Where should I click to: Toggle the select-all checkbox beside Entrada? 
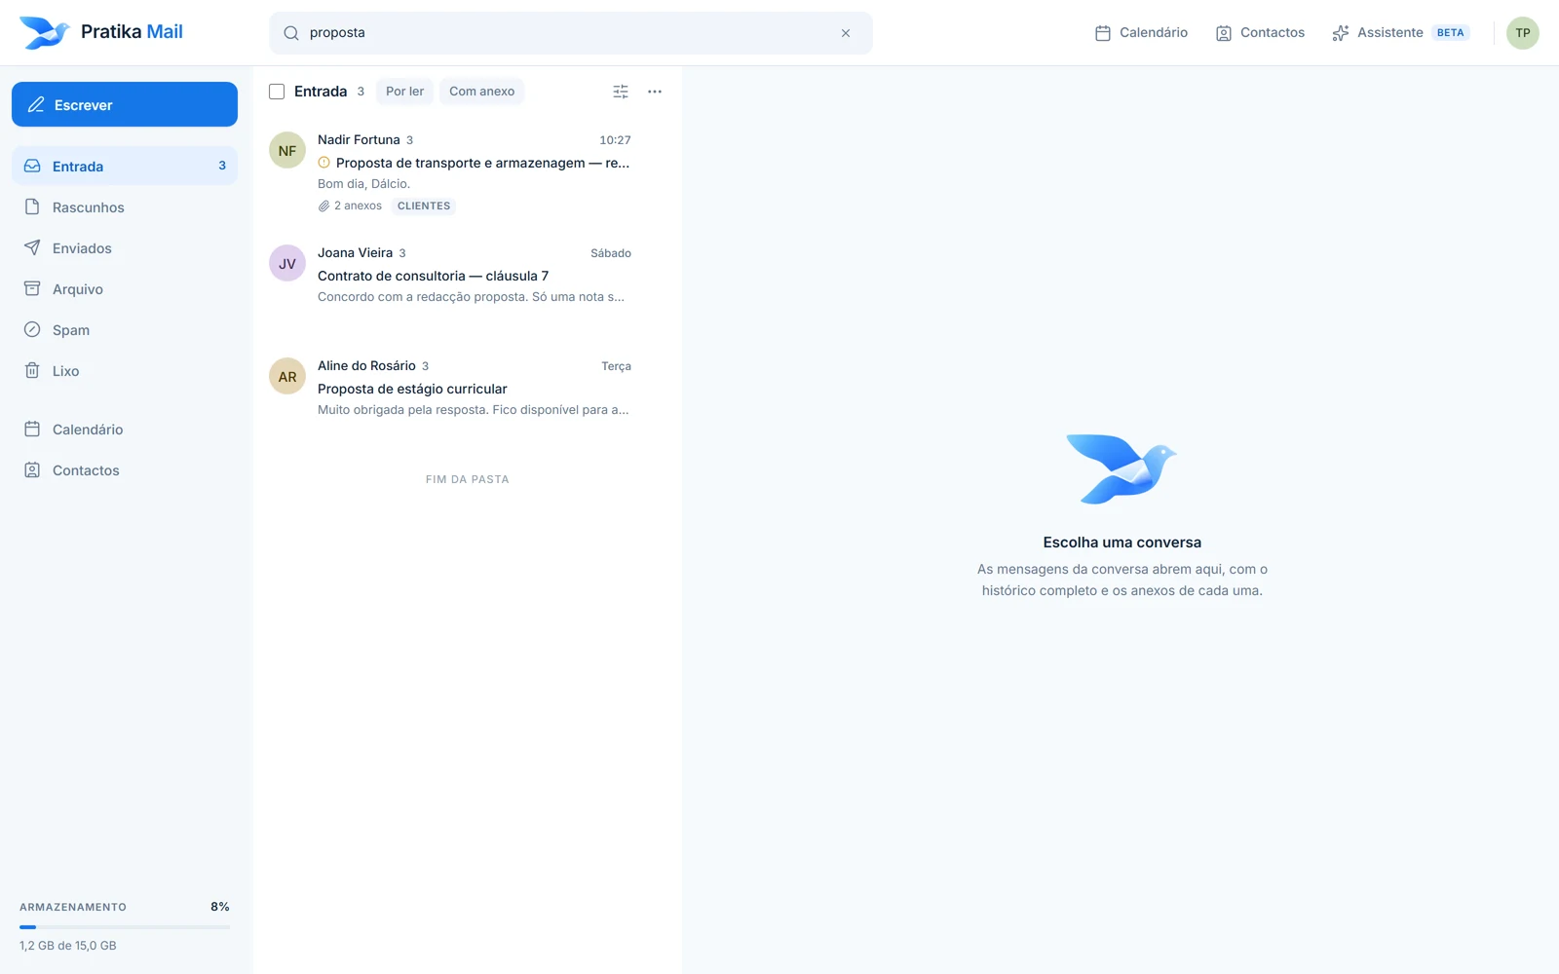[277, 92]
